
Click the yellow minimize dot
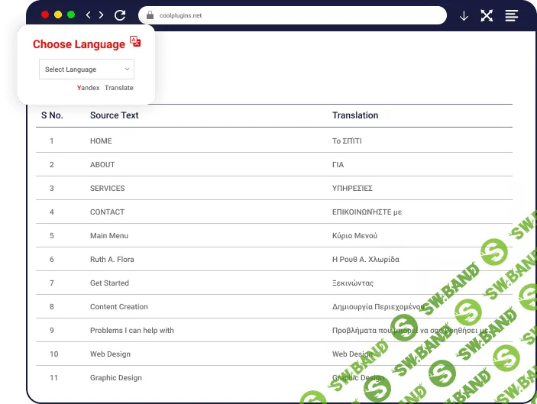coord(58,15)
